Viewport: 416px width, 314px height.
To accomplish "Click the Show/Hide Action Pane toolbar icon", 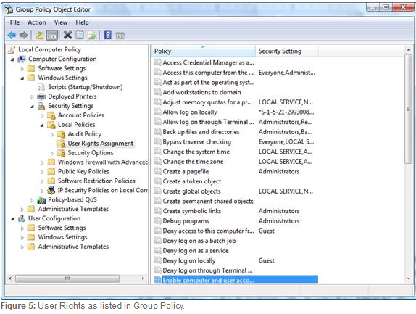I will [120, 36].
